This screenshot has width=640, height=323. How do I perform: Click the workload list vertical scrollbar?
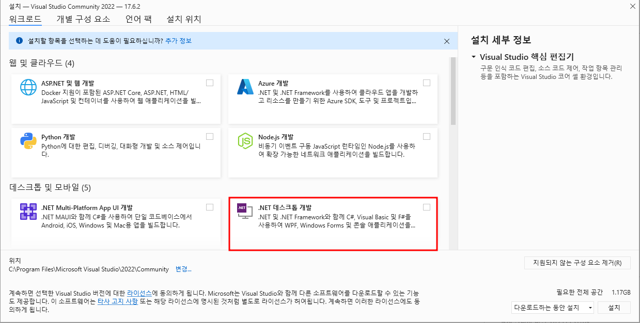[x=454, y=91]
